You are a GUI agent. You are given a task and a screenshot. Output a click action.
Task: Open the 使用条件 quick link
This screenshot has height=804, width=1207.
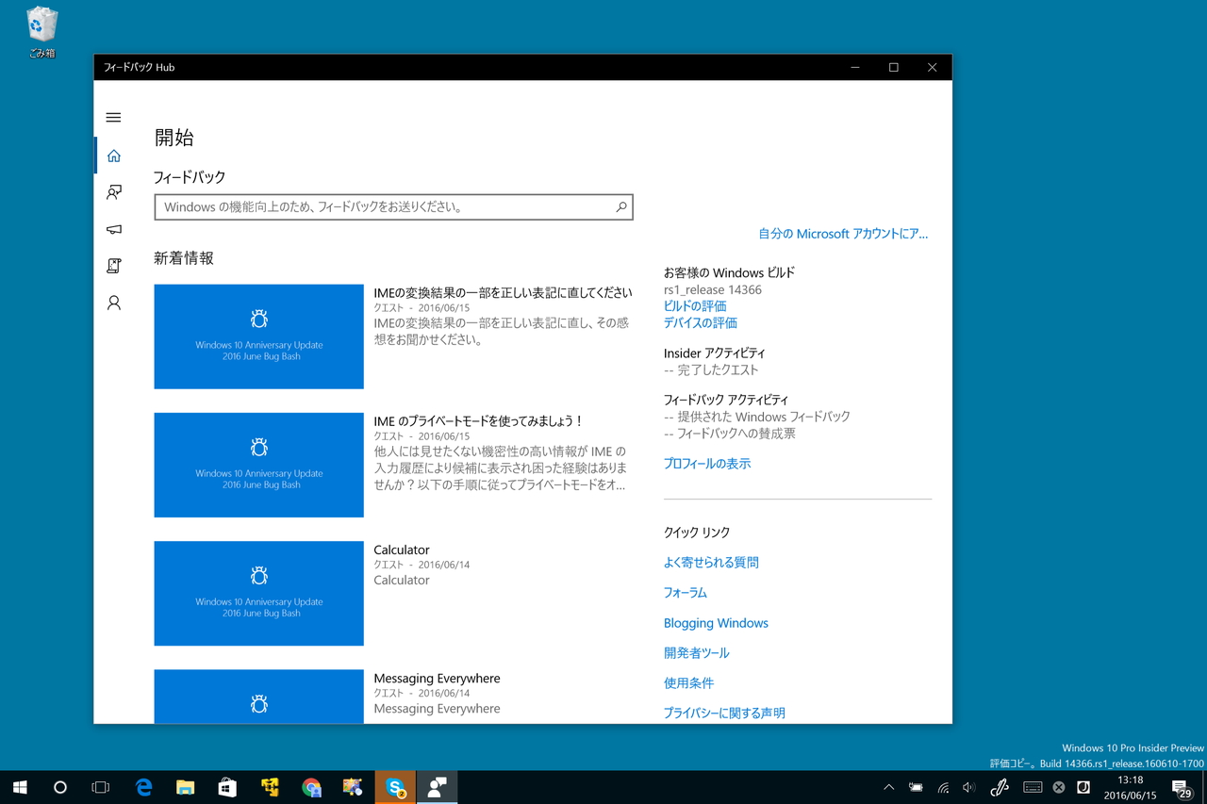pos(688,682)
